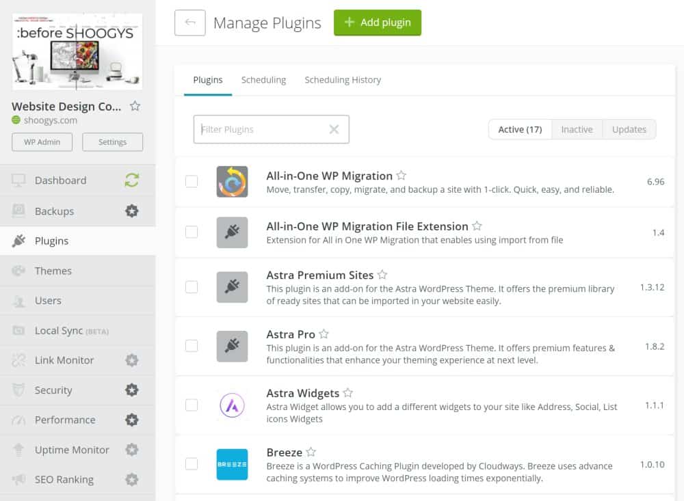Go to Dashboard in the sidebar
The image size is (684, 501).
(78, 180)
